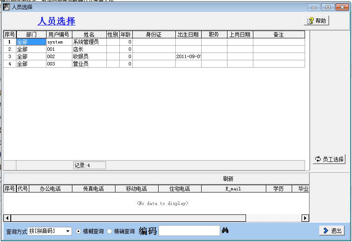Click the 编码 search input field
This screenshot has width=352, height=242.
(189, 231)
